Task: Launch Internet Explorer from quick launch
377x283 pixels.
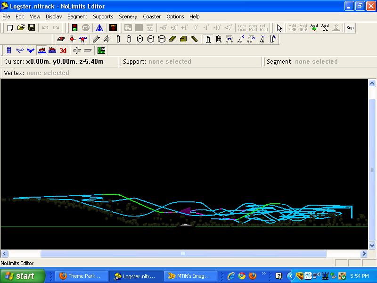Action: tap(231, 276)
